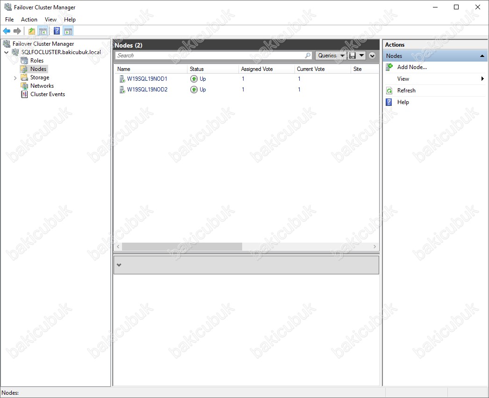Click the Forward arrow toolbar icon
The image size is (489, 398).
17,31
